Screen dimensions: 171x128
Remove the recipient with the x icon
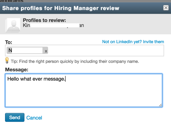[x=46, y=51]
